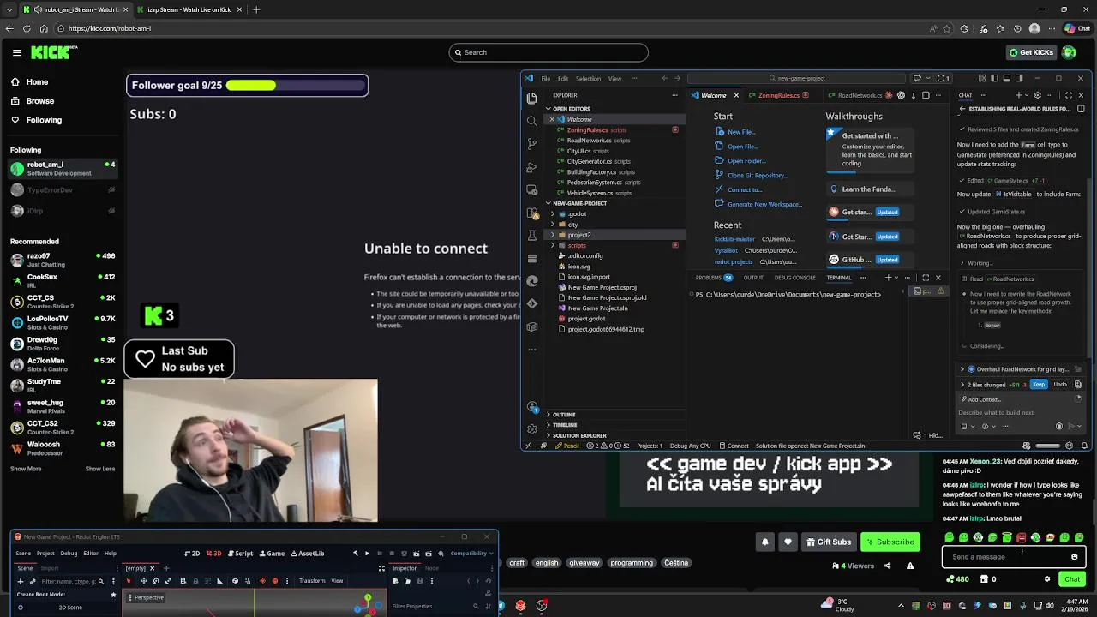This screenshot has width=1097, height=617.
Task: Toggle Redot lock selected node icon
Action: pyautogui.click(x=196, y=581)
